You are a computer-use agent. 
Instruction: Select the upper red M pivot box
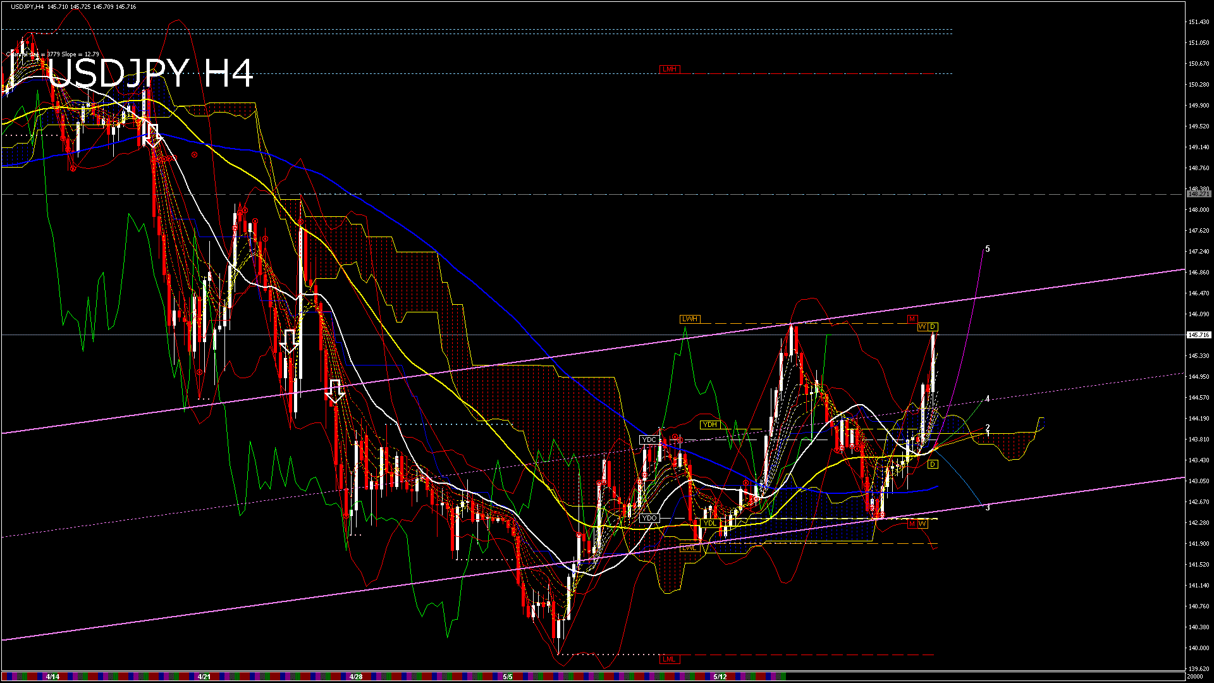pos(912,319)
